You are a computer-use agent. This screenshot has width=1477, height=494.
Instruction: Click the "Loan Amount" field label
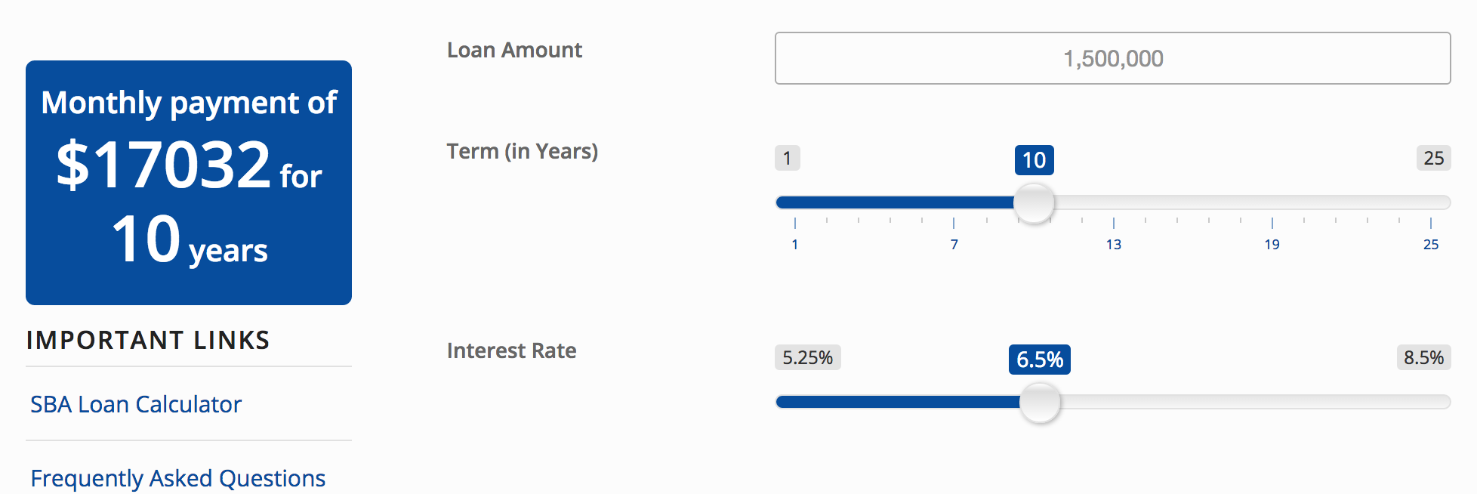coord(514,50)
